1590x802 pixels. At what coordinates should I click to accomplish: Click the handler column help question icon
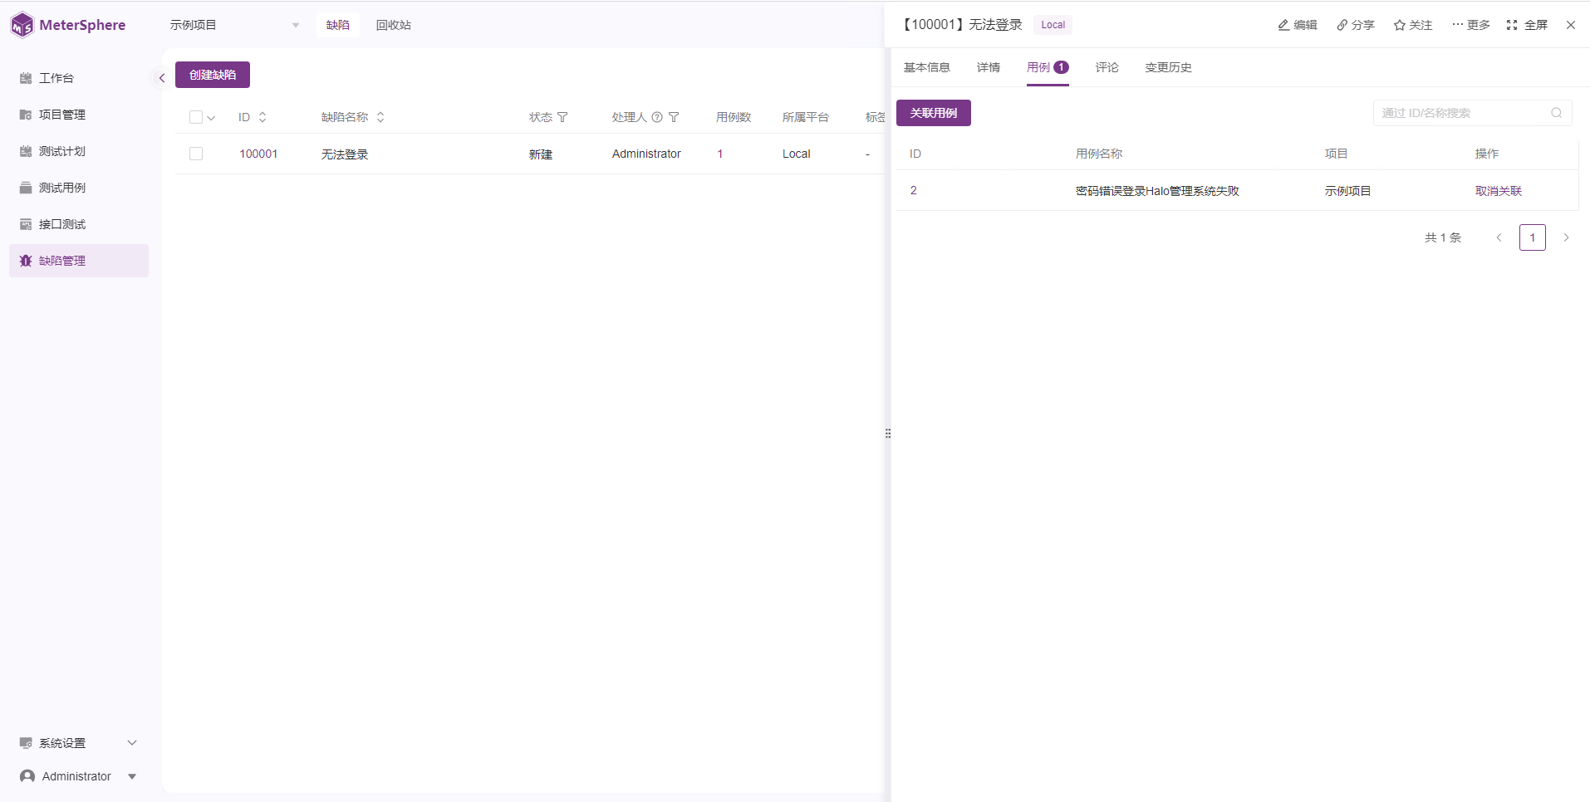pos(657,117)
